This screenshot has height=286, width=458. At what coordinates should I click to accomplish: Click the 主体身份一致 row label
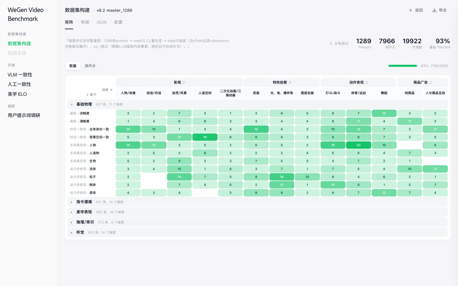99,129
